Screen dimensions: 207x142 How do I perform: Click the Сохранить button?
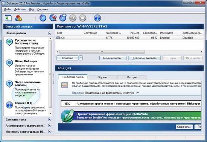click(184, 127)
